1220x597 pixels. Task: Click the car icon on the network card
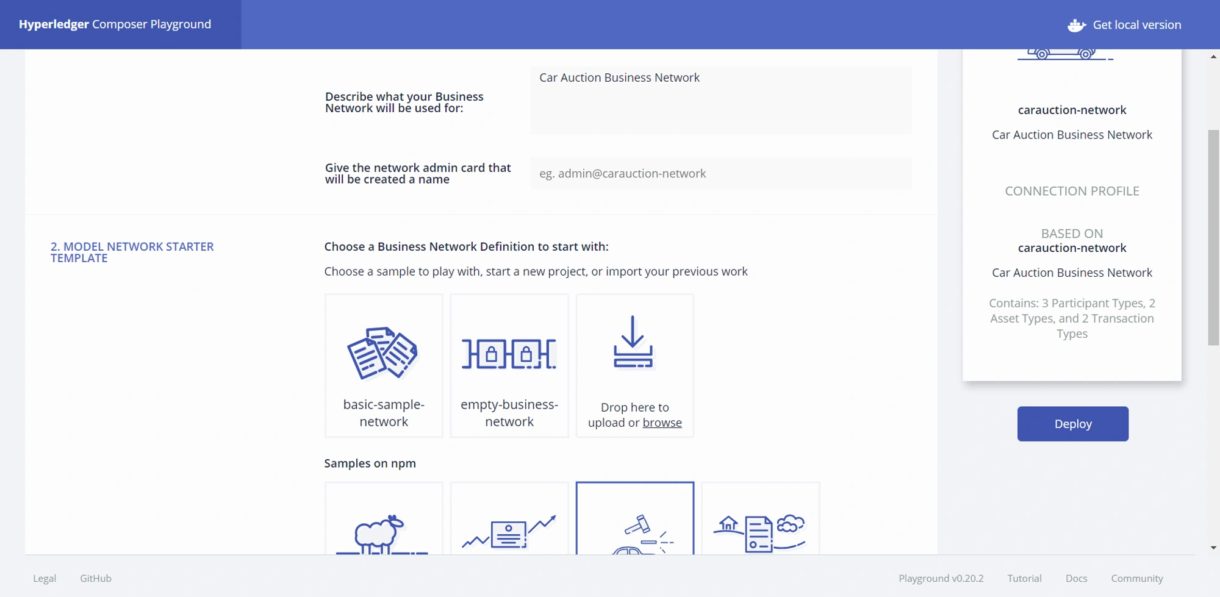point(1065,54)
